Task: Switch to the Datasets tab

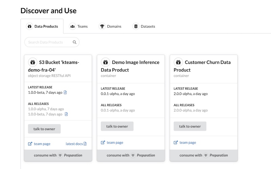Action: pos(144,26)
